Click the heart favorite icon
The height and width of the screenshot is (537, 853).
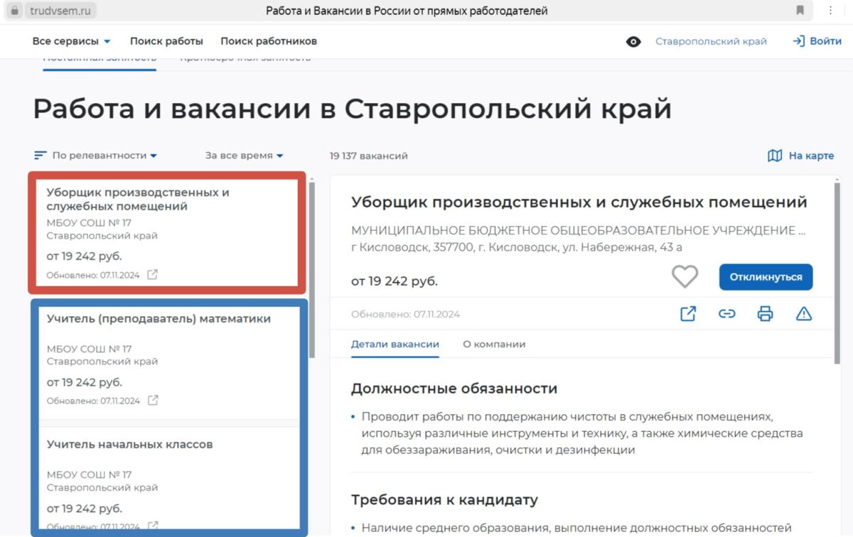[x=685, y=276]
